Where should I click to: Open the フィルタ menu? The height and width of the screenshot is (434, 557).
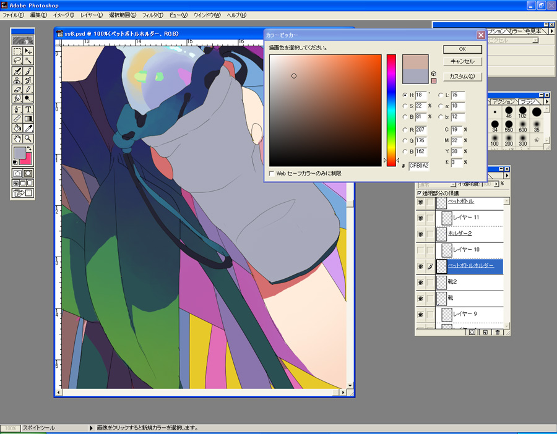pos(153,15)
